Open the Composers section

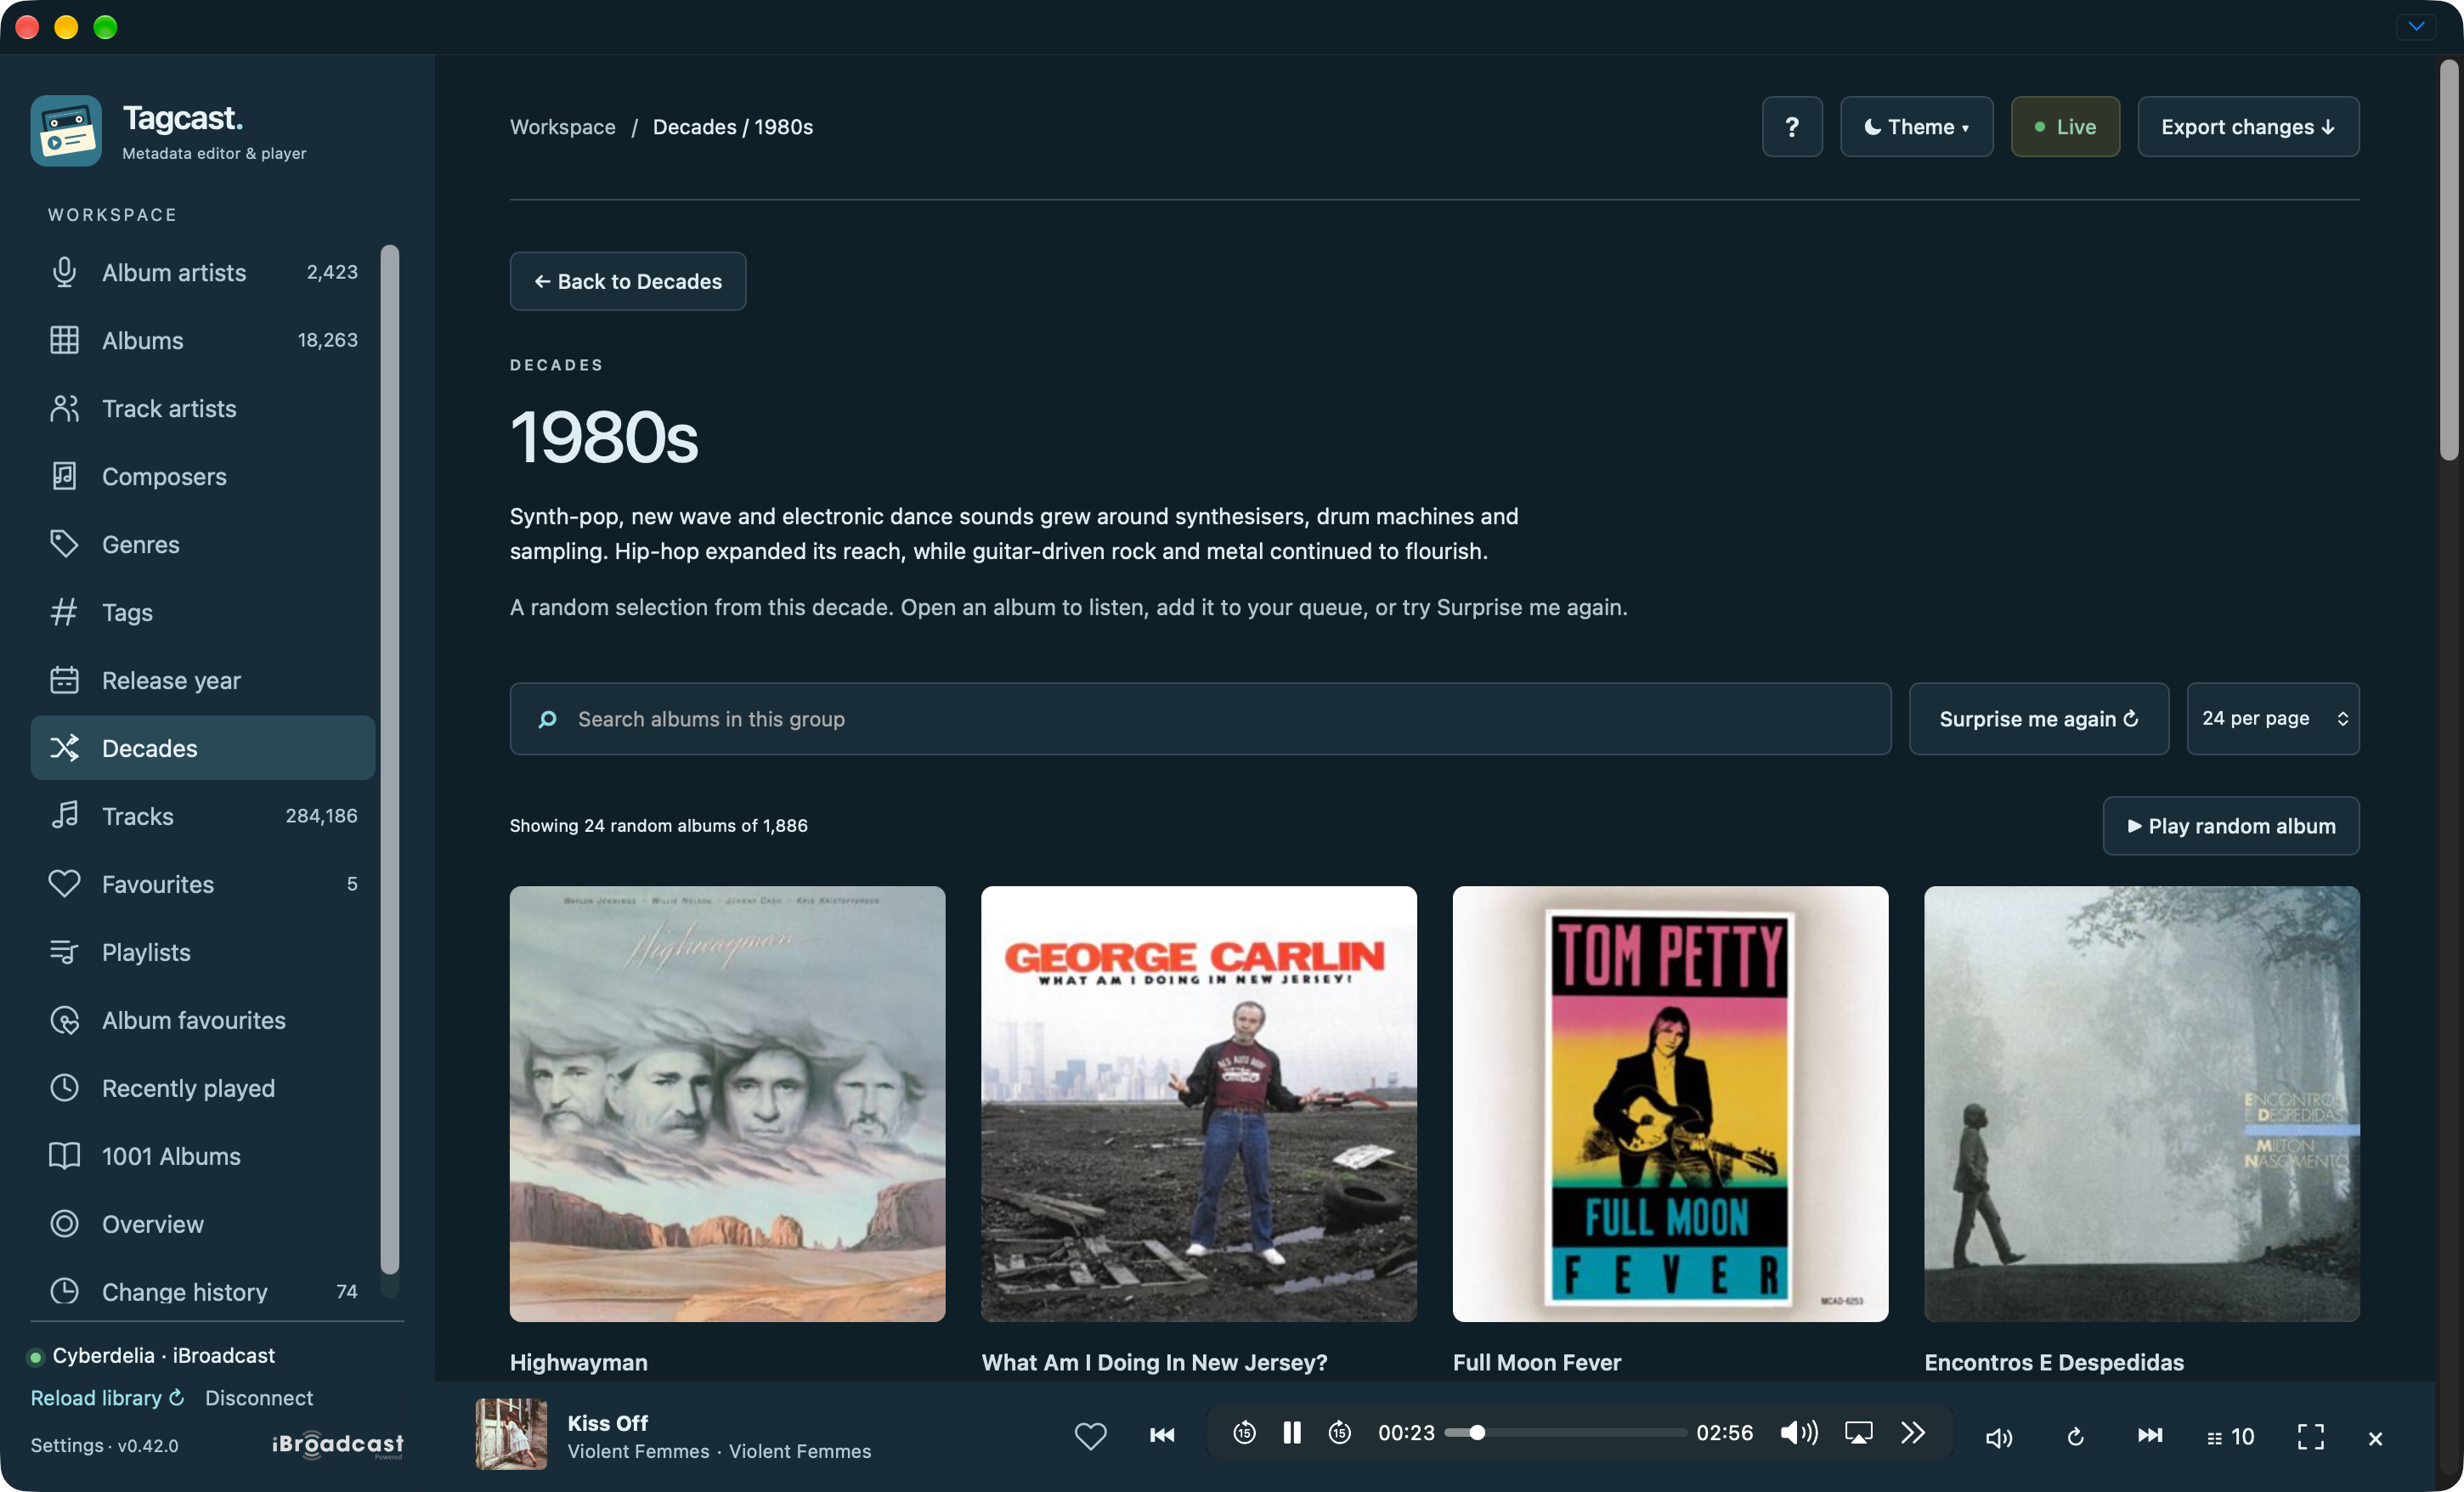203,476
